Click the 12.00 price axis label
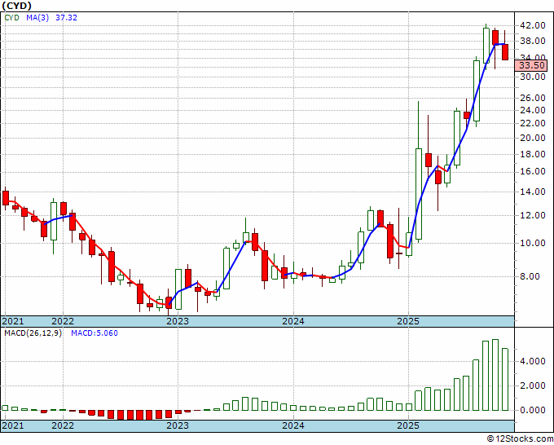The height and width of the screenshot is (445, 554). pyautogui.click(x=533, y=215)
